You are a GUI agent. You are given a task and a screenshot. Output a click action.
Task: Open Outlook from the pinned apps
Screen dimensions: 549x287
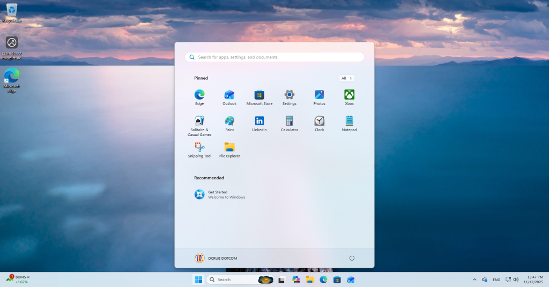229,97
